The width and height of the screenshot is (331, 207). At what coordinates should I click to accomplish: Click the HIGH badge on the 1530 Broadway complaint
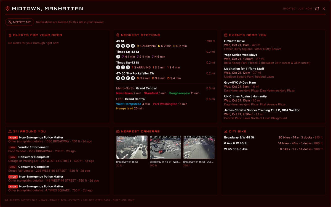[x=13, y=137]
